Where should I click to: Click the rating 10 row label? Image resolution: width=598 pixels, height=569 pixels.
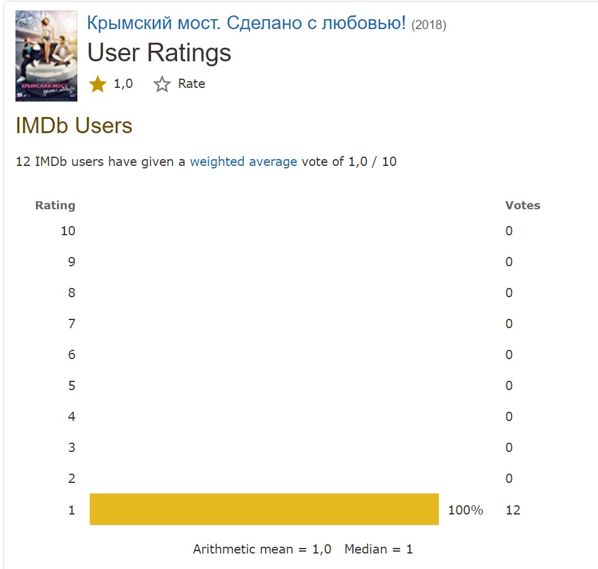click(68, 231)
